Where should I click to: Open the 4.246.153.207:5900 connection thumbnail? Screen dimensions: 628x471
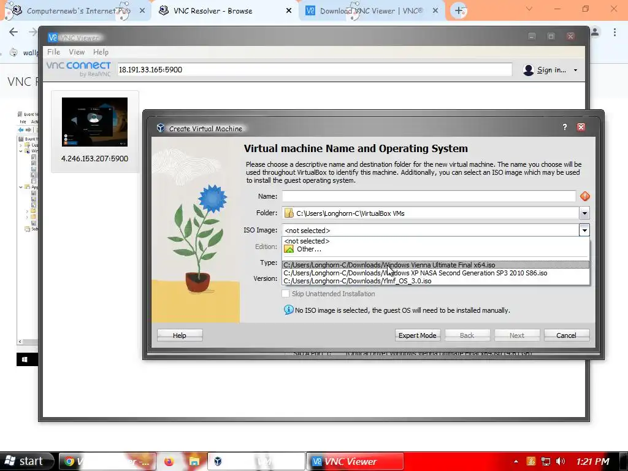click(x=94, y=131)
